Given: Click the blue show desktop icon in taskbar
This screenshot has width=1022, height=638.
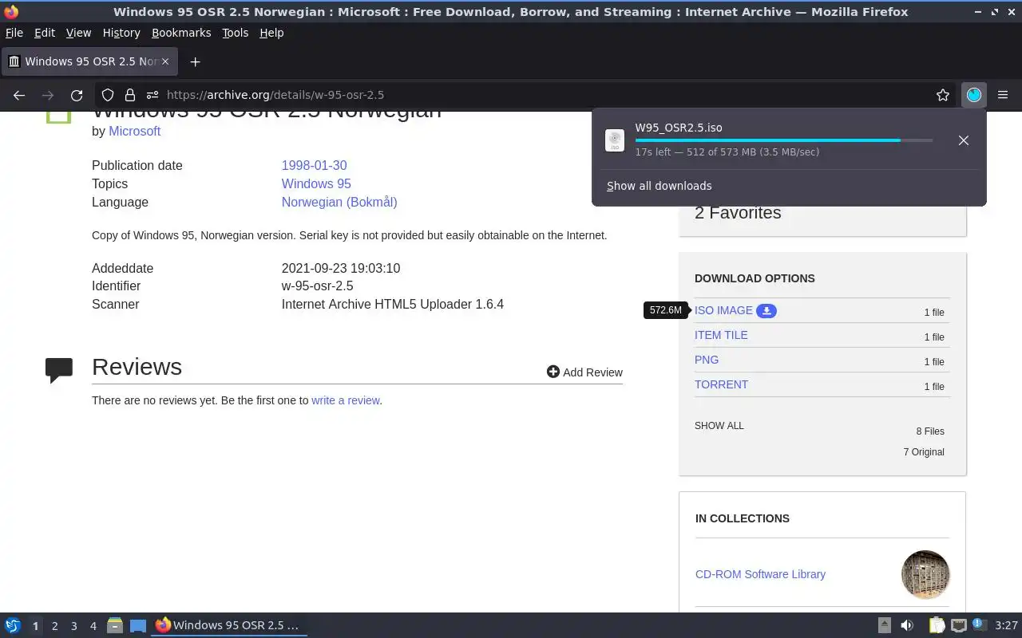Looking at the screenshot, I should pyautogui.click(x=138, y=625).
